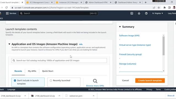Click the browser address bar URL
Image resolution: width=176 pixels, height=99 pixels.
click(52, 8)
